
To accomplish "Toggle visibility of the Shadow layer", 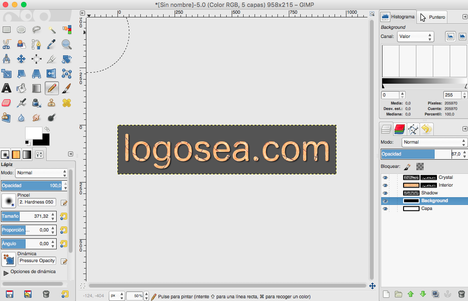I will pos(385,193).
